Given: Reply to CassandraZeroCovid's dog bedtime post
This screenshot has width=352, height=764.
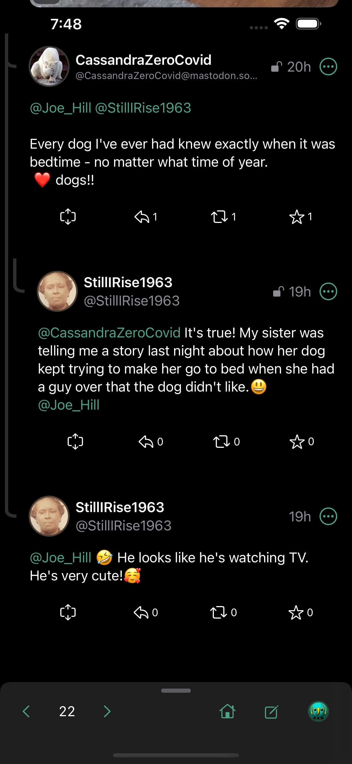Looking at the screenshot, I should [142, 217].
